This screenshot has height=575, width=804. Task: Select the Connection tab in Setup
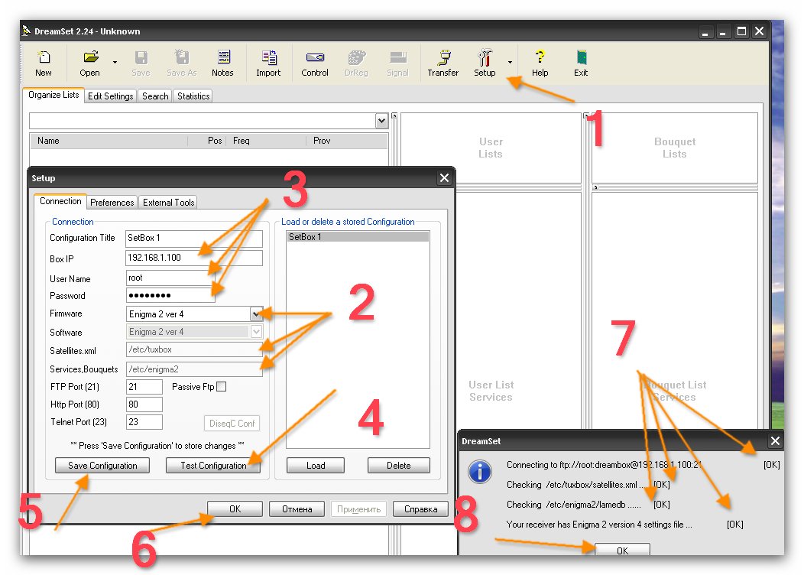(60, 201)
